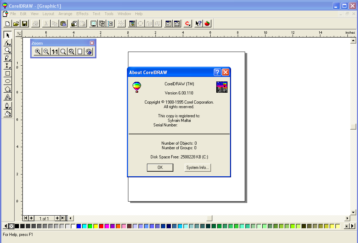
Task: Open the Effects menu
Action: coord(82,14)
